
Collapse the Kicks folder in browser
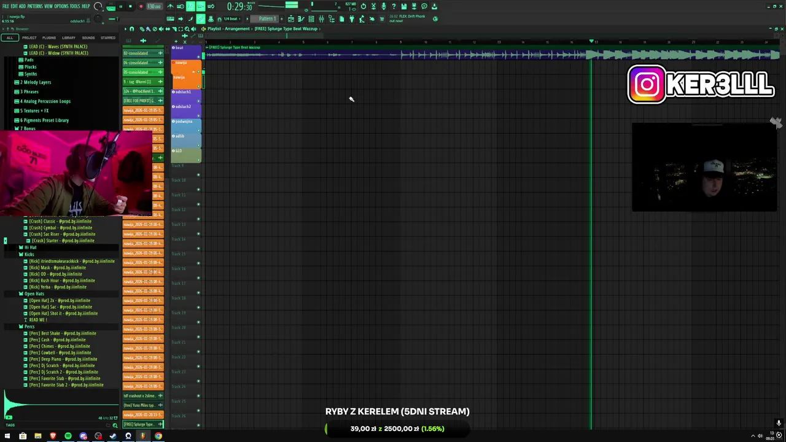pos(26,254)
